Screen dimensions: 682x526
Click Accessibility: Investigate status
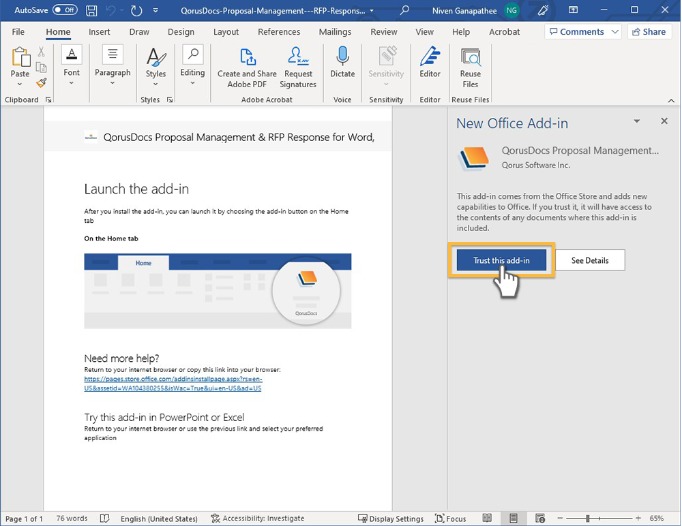(258, 519)
